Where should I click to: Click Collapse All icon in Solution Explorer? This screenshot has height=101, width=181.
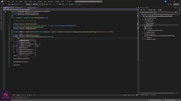click(149, 10)
